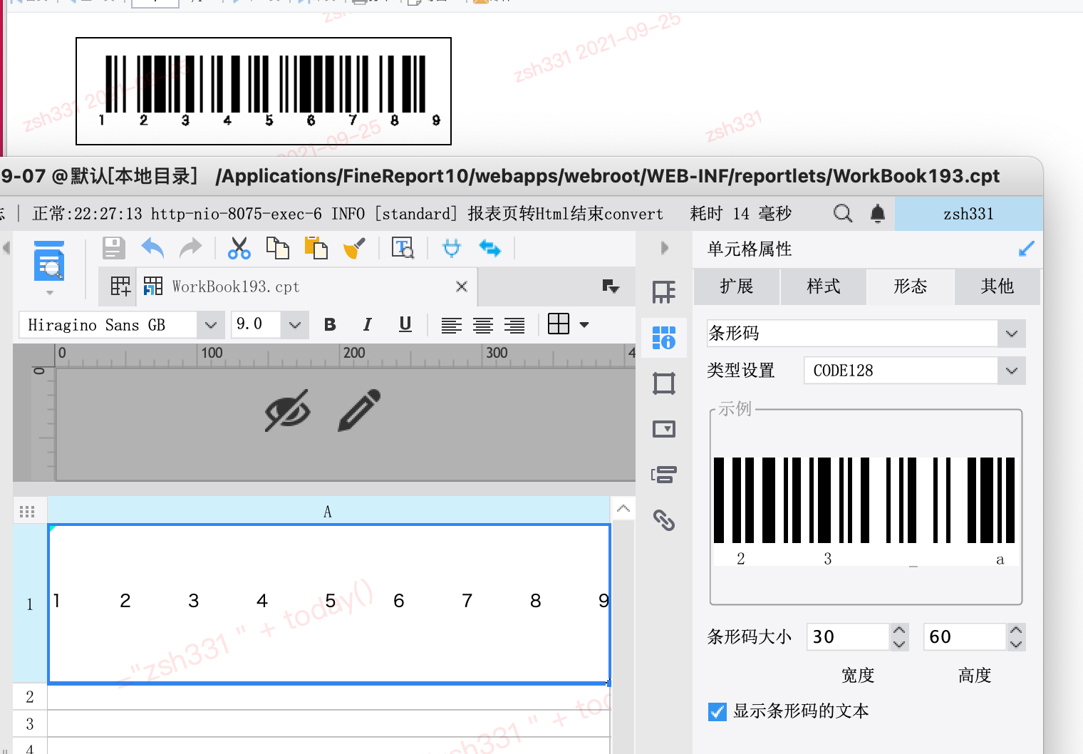
Task: Click the scroll up arrow beside column A
Action: [623, 509]
